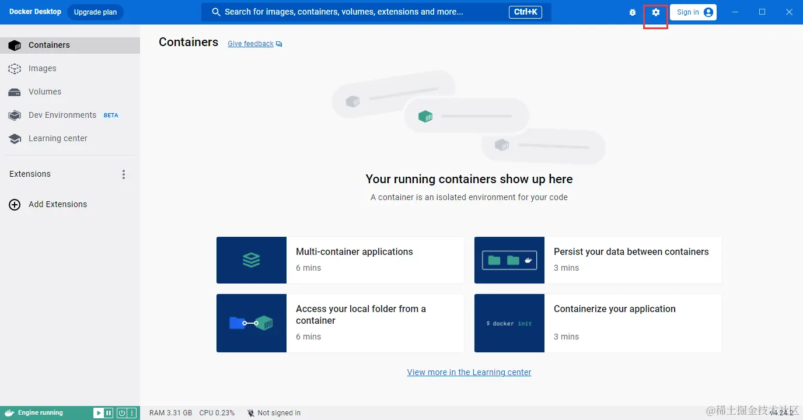Click the Engine running status text

tap(40, 413)
